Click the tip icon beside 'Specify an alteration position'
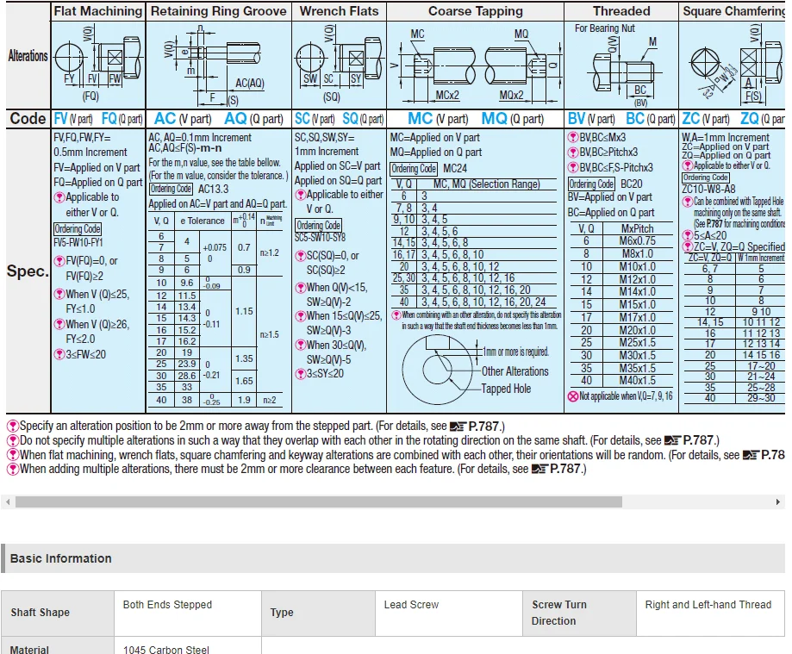The width and height of the screenshot is (792, 654). [x=12, y=427]
